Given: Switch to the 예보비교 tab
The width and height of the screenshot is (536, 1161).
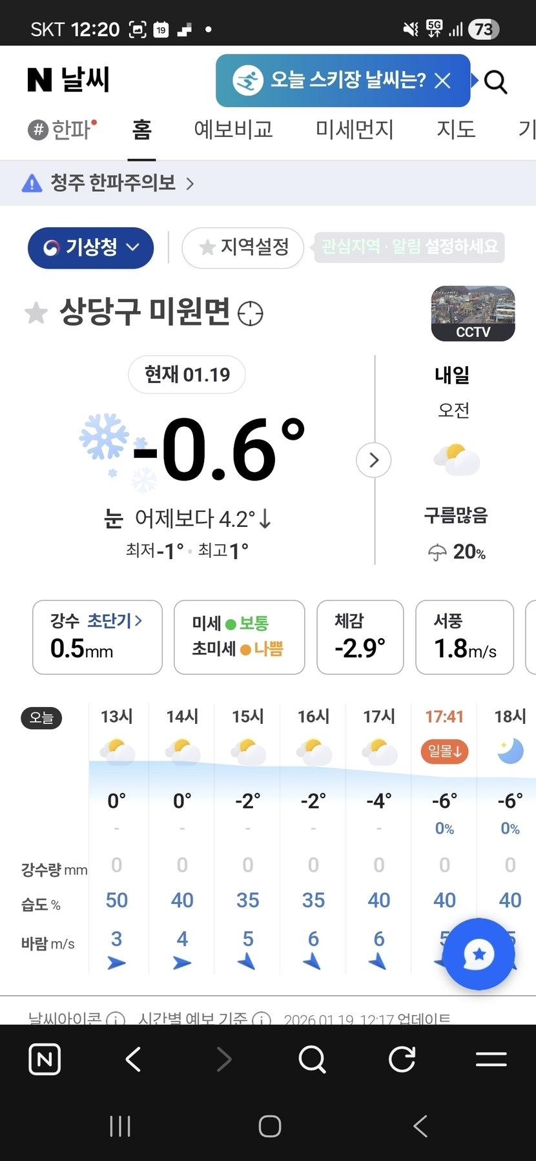Looking at the screenshot, I should (233, 130).
